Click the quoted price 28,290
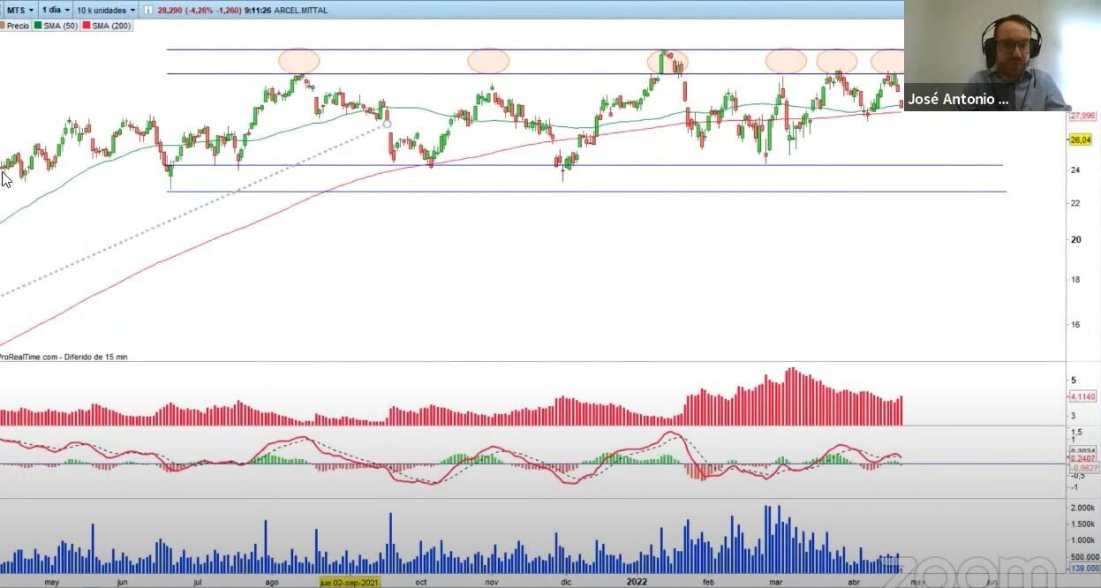 click(x=170, y=10)
